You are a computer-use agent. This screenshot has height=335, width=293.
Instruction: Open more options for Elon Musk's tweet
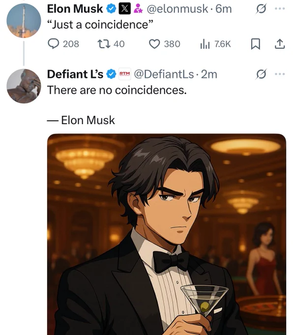tap(280, 9)
